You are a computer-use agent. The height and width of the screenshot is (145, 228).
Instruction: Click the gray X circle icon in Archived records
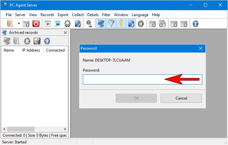coord(27,41)
